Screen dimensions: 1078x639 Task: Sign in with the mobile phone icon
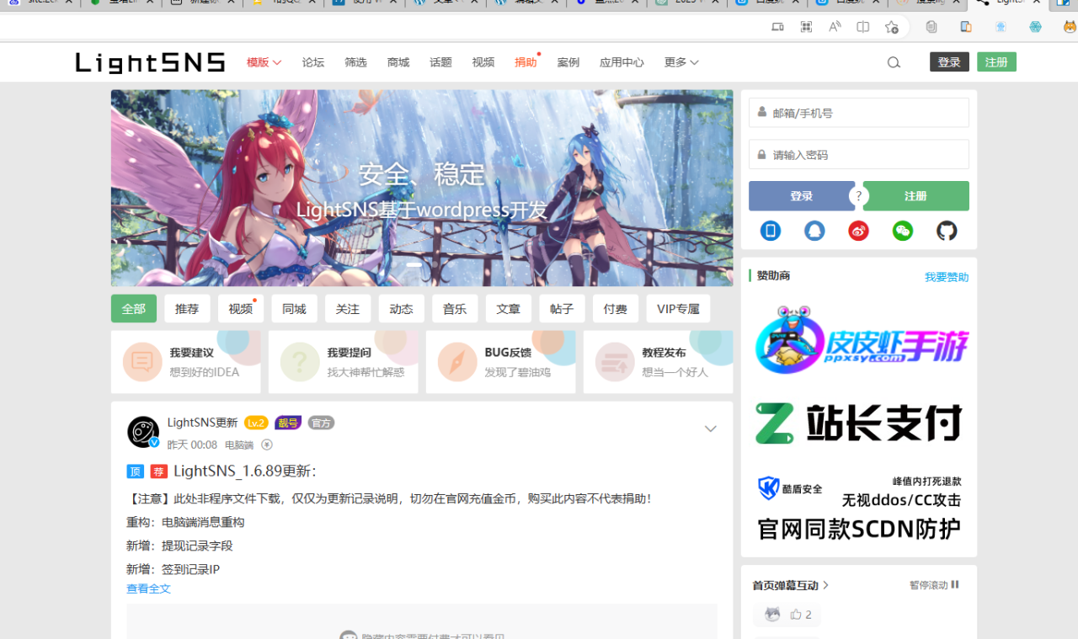pyautogui.click(x=771, y=231)
